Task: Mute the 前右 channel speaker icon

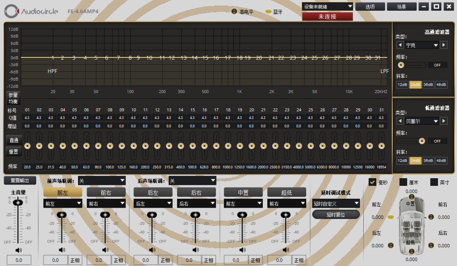Action: coord(105,250)
